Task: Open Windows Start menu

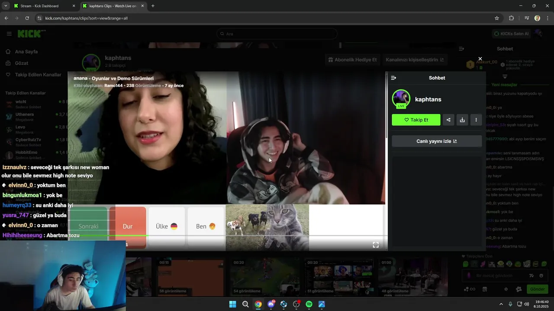Action: pos(232,304)
